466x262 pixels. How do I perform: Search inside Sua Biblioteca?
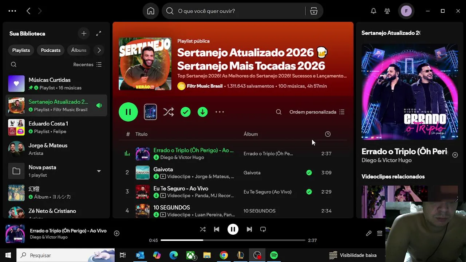tap(13, 64)
